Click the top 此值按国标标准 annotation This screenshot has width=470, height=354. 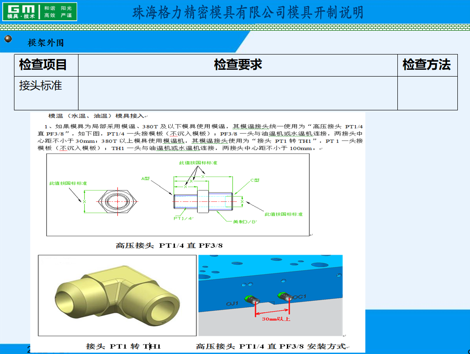click(198, 163)
